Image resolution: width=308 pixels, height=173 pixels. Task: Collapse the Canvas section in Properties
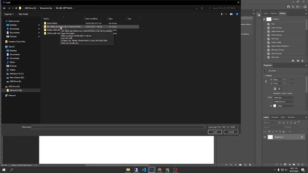[x=264, y=75]
